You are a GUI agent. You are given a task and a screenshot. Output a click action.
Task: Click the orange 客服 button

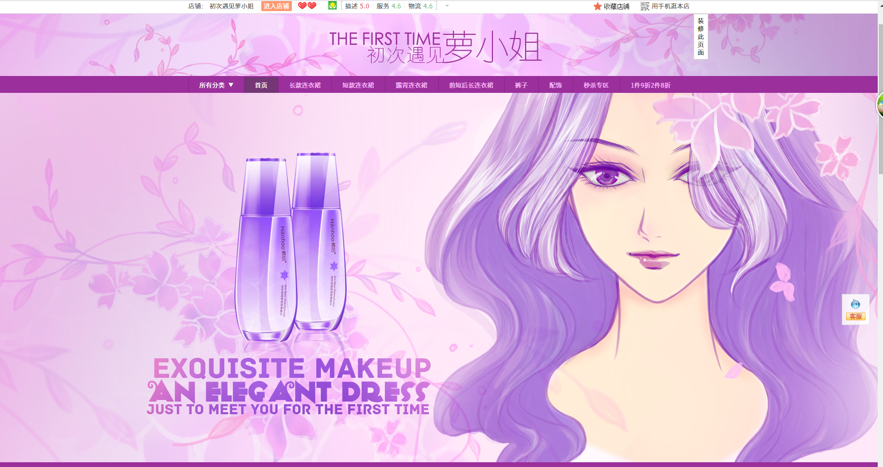click(x=856, y=317)
